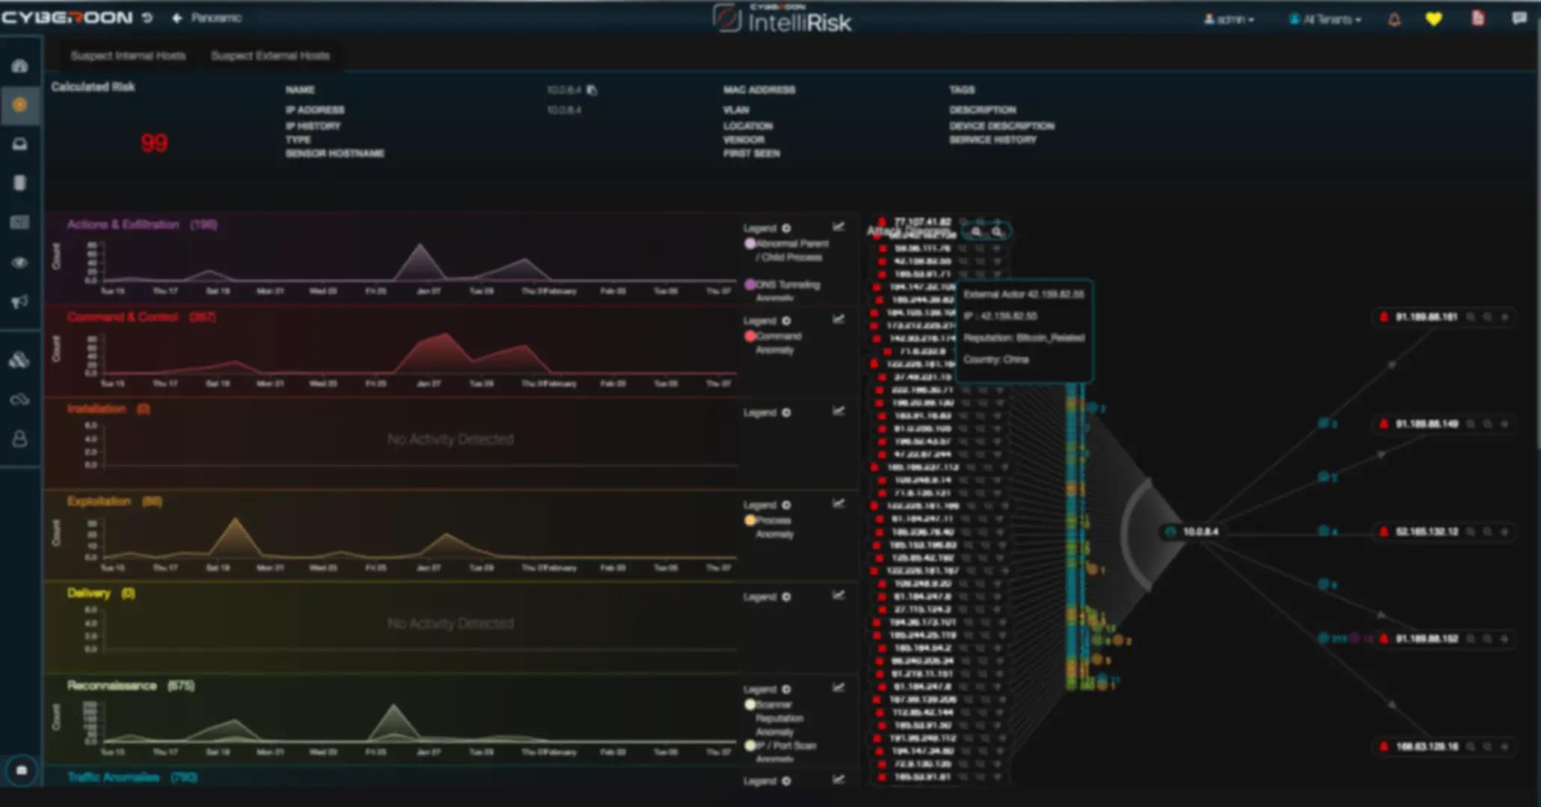Expand node 91.189.88.181 with its plus icon

(1504, 318)
